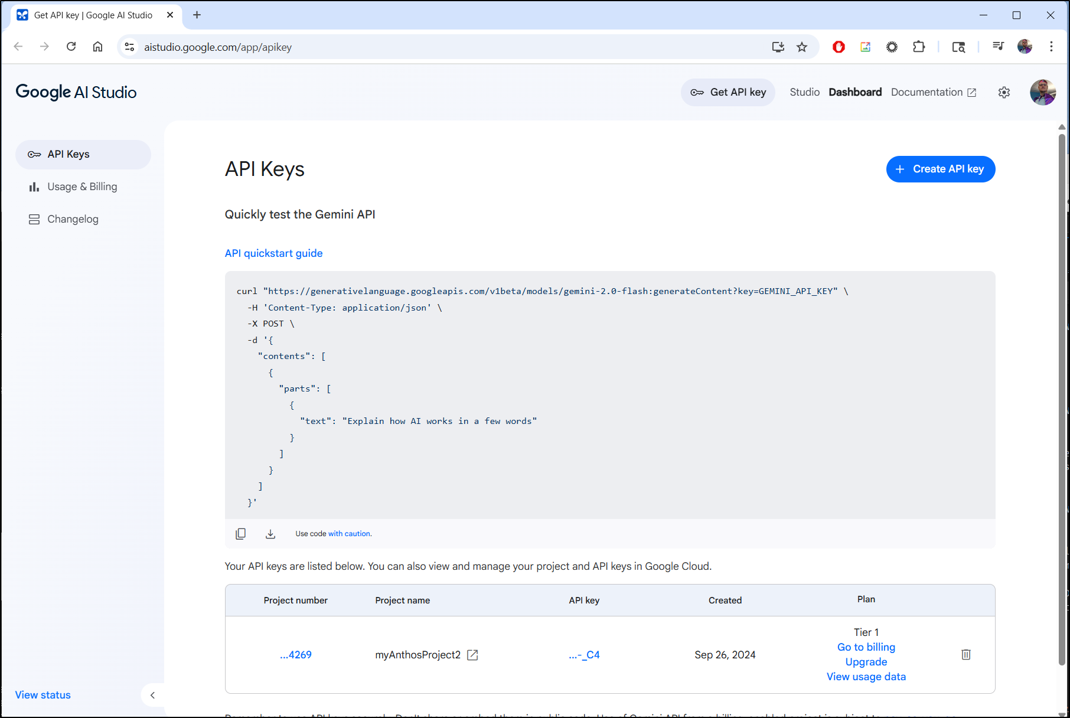Click the Upgrade link

click(x=866, y=662)
